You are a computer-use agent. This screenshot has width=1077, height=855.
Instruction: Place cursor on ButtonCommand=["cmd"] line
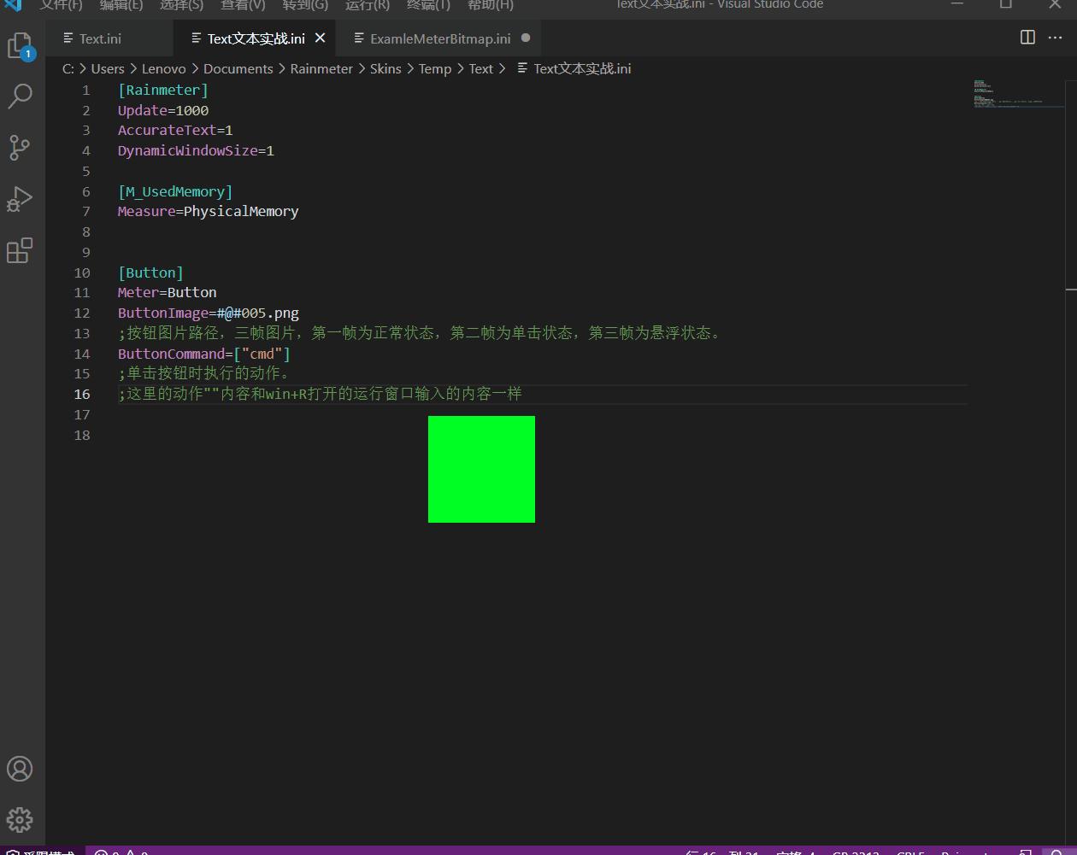(x=204, y=354)
